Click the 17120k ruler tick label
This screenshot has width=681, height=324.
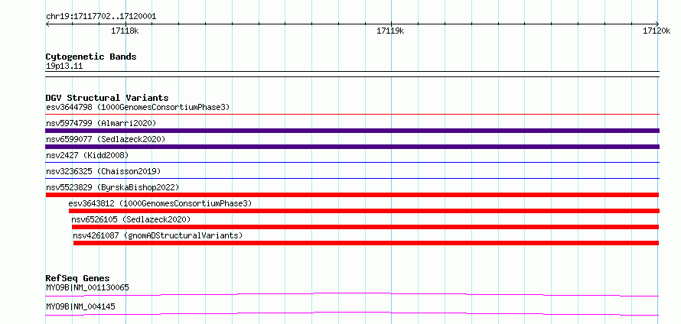(657, 31)
